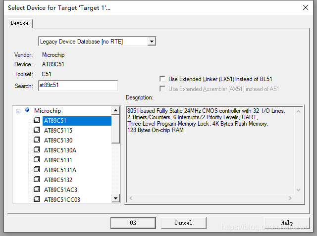Select AT89C5130 in the device tree
The image size is (317, 236).
tap(58, 141)
